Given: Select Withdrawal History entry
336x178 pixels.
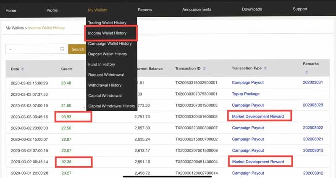Looking at the screenshot, I should tap(105, 85).
